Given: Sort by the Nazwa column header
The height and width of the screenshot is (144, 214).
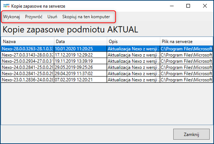Looking at the screenshot, I should 27,41.
